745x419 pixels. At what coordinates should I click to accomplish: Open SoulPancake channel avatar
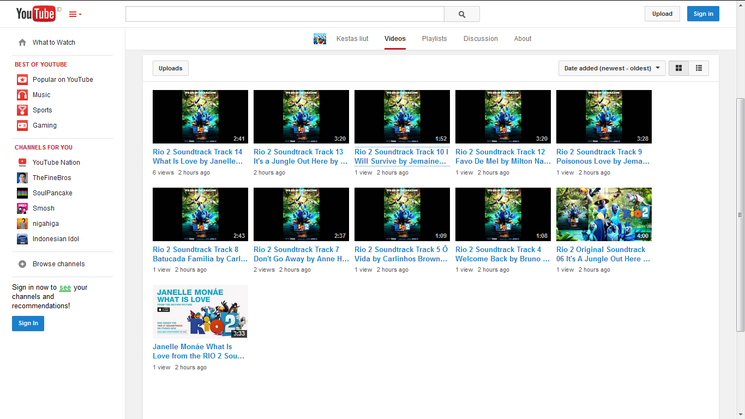pyautogui.click(x=22, y=193)
